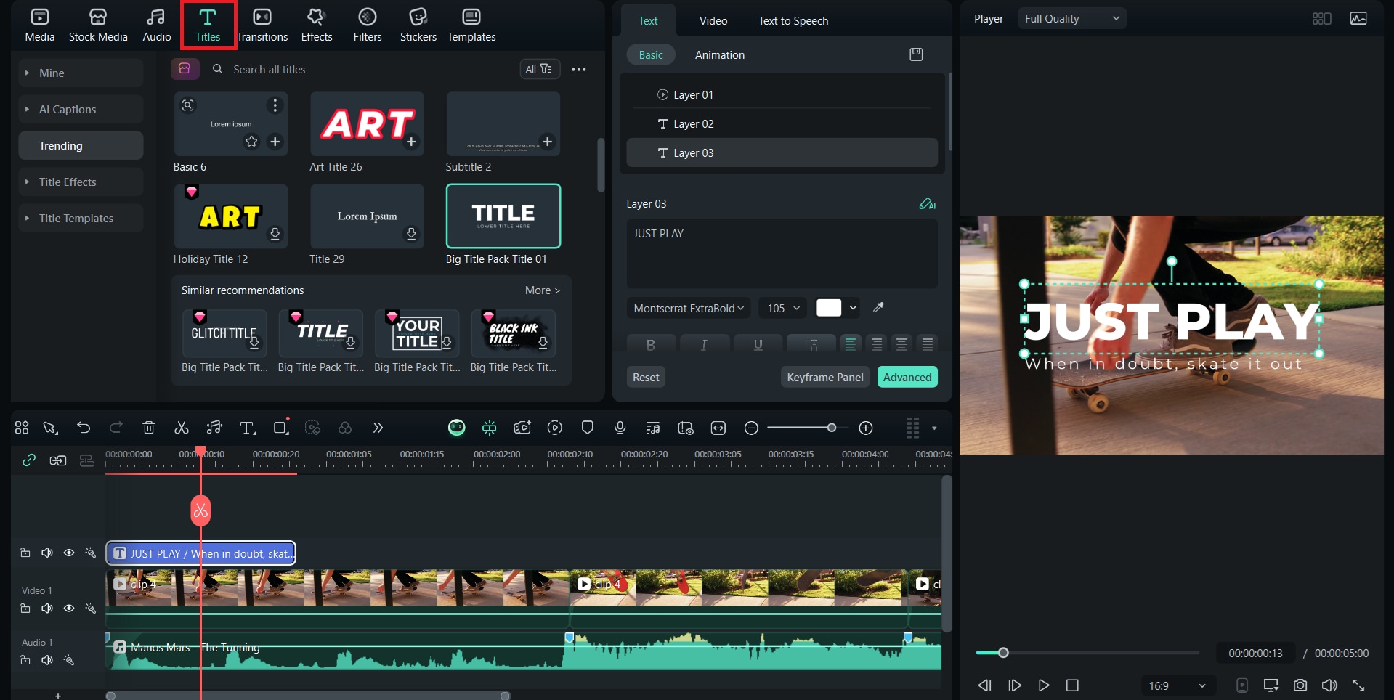
Task: Click the AI text writer icon
Action: (927, 204)
